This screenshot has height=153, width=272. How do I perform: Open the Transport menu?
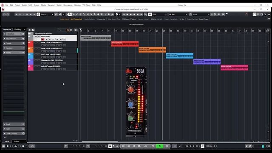click(x=51, y=5)
